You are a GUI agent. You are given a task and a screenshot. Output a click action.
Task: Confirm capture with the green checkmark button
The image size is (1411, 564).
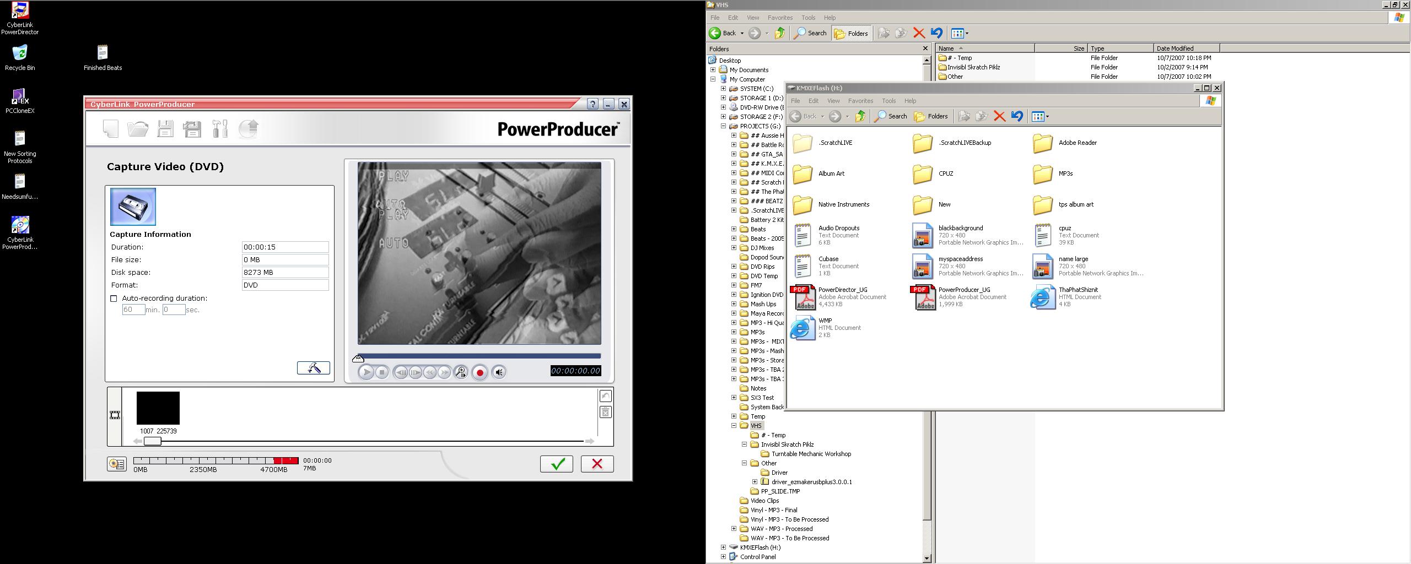point(557,464)
